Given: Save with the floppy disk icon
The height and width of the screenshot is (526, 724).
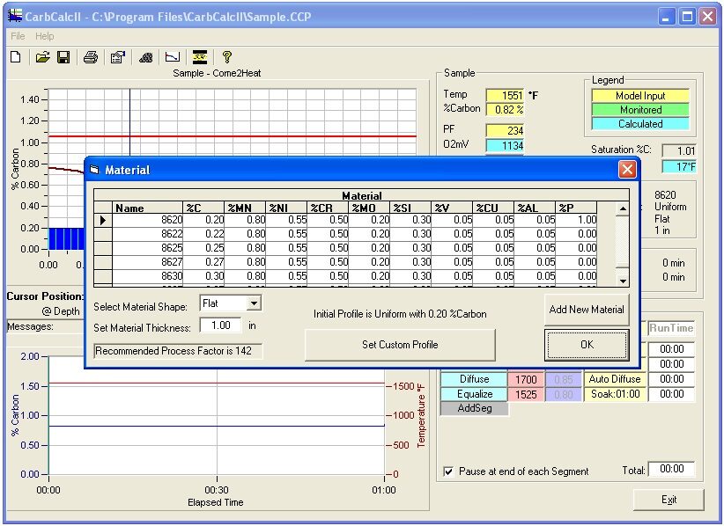Looking at the screenshot, I should tap(63, 57).
